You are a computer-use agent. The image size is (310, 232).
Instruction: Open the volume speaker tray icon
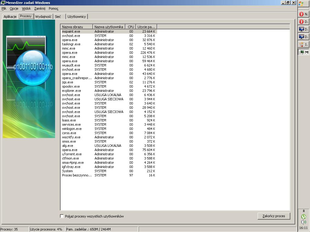(x=303, y=222)
